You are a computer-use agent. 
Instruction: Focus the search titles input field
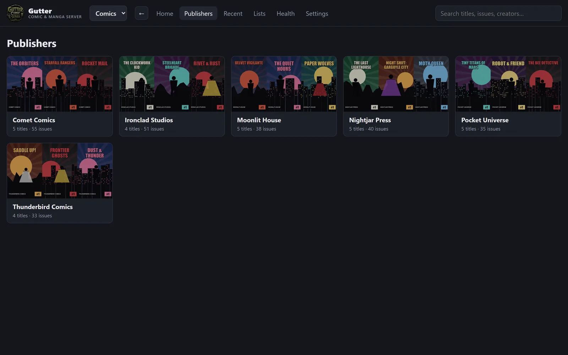[498, 13]
